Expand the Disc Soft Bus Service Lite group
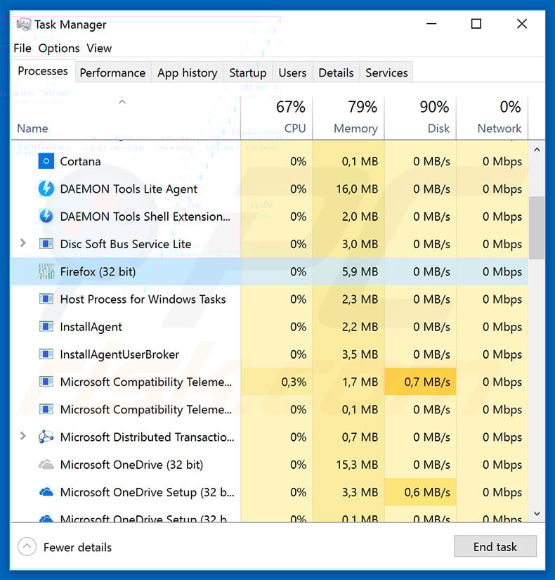This screenshot has height=580, width=555. pos(22,243)
